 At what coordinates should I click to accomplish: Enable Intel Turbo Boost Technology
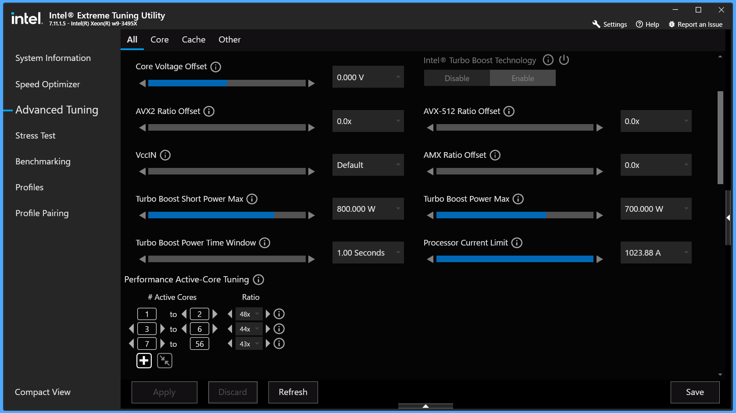click(523, 78)
